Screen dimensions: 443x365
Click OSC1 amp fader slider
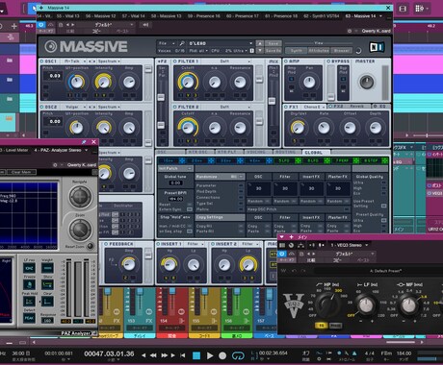(x=148, y=69)
